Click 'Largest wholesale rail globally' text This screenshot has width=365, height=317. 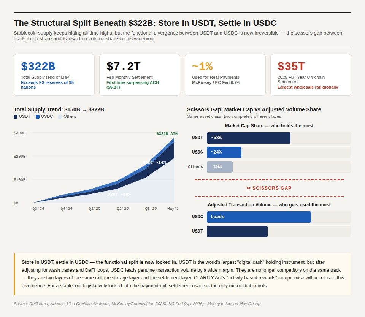point(308,87)
